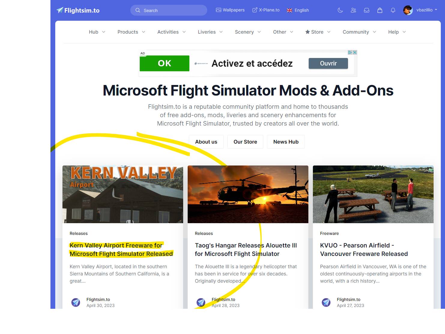Close the advertisement with X
The width and height of the screenshot is (445, 334).
(x=355, y=52)
